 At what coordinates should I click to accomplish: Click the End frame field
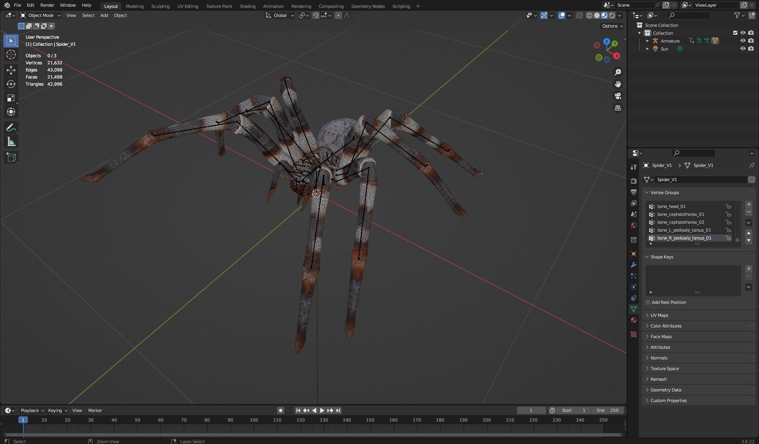[608, 410]
